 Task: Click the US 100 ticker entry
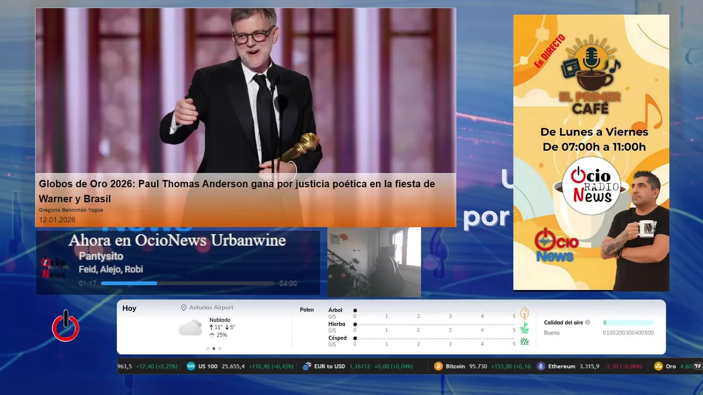click(240, 366)
